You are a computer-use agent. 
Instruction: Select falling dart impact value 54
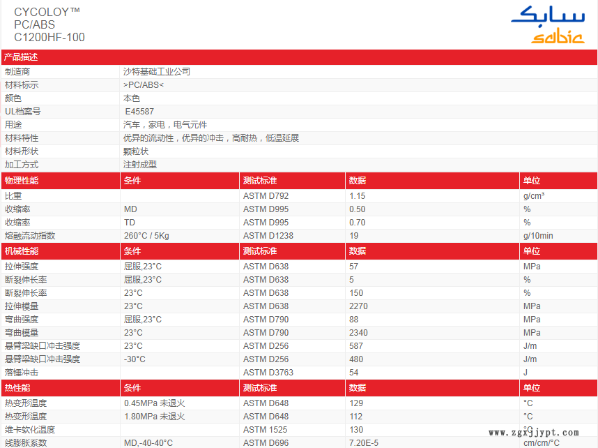[353, 373]
